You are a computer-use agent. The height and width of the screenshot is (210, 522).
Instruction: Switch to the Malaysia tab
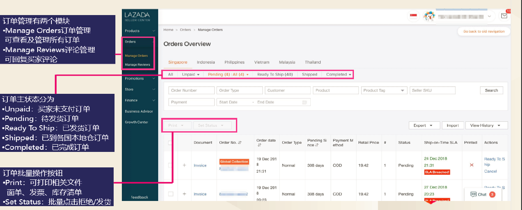coord(287,62)
